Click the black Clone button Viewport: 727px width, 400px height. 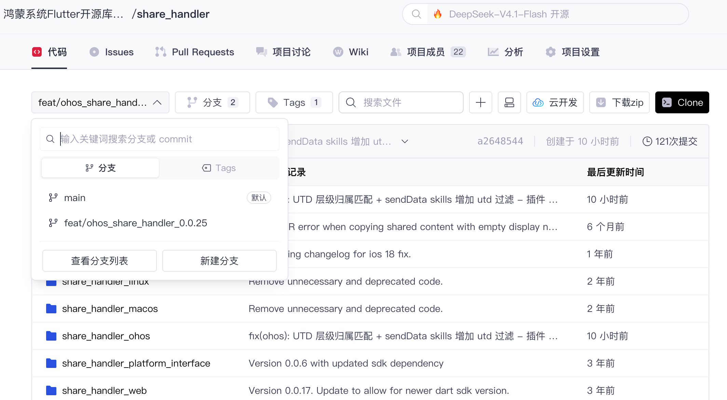click(682, 102)
